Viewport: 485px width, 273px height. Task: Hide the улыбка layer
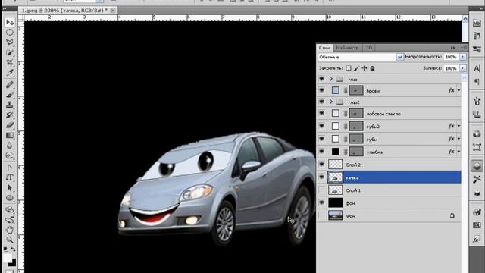point(321,152)
